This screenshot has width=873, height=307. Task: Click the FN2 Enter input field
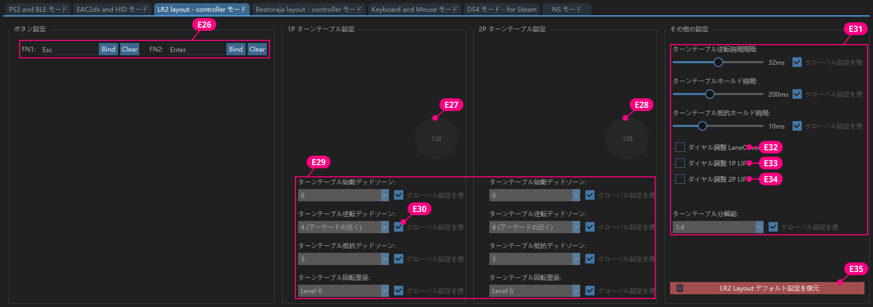point(196,49)
